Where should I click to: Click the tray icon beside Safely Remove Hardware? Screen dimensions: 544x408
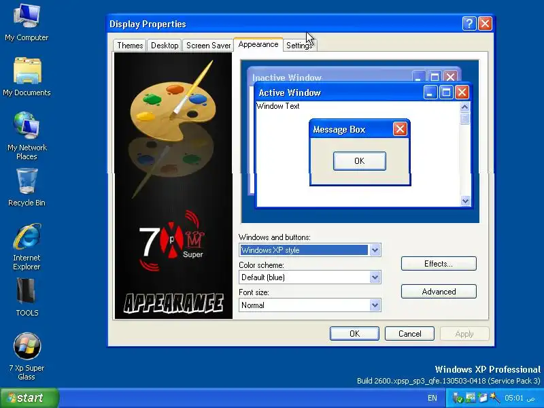pos(471,398)
